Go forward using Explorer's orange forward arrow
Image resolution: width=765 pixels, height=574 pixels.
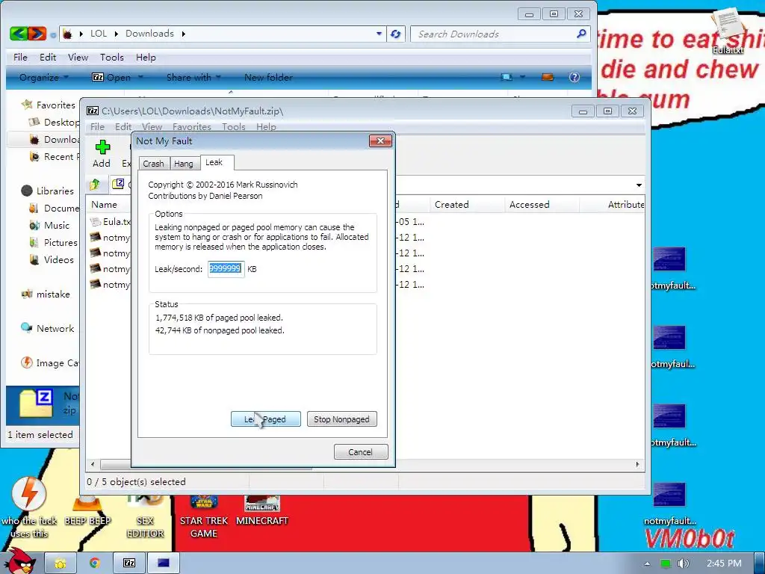point(37,34)
